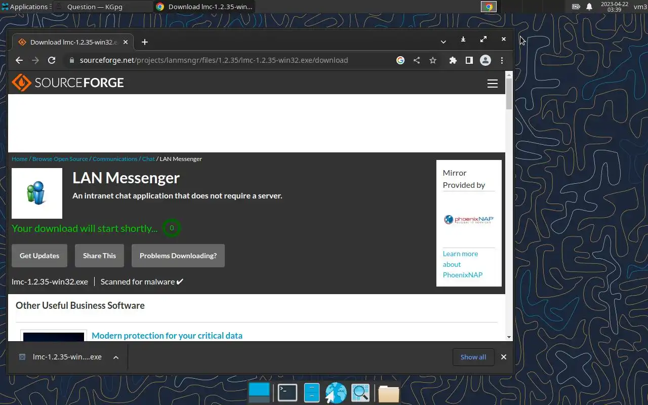Click Problems Downloading? button
This screenshot has height=405, width=648.
pos(178,256)
